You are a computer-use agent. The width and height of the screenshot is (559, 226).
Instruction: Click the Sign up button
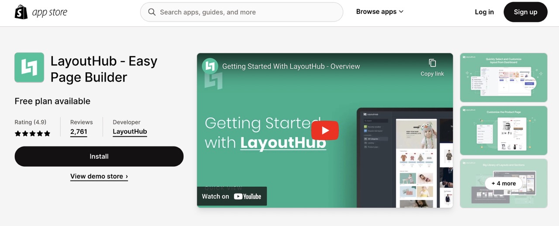[525, 12]
